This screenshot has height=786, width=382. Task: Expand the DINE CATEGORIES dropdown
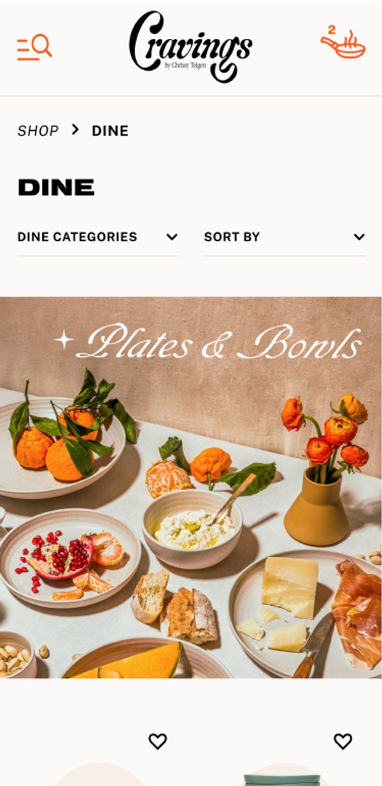tap(97, 237)
